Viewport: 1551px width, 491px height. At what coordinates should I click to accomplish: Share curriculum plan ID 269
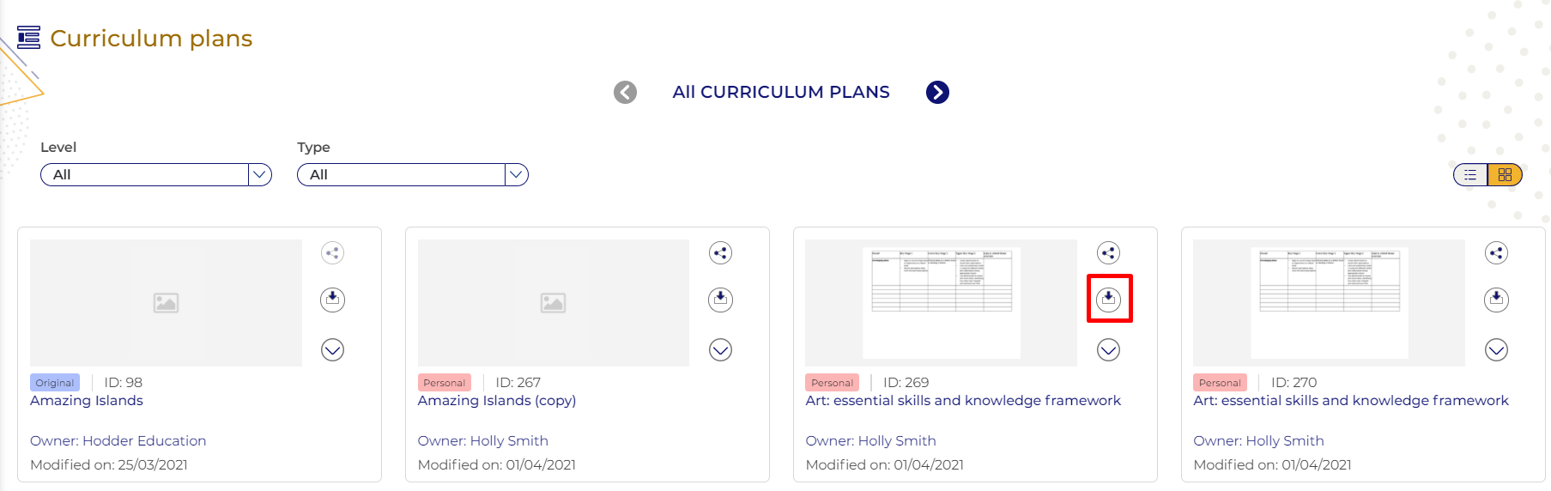1108,252
